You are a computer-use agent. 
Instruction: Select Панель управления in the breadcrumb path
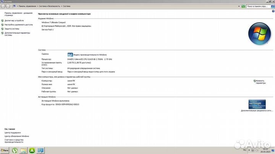tap(27, 6)
